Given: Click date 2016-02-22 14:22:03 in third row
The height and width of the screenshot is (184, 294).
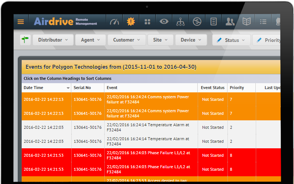Looking at the screenshot, I should tap(43, 127).
